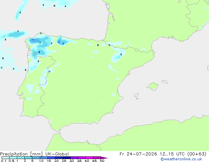Click the "12..15 UTC" time range
Image resolution: width=209 pixels, height=162 pixels.
click(172, 154)
